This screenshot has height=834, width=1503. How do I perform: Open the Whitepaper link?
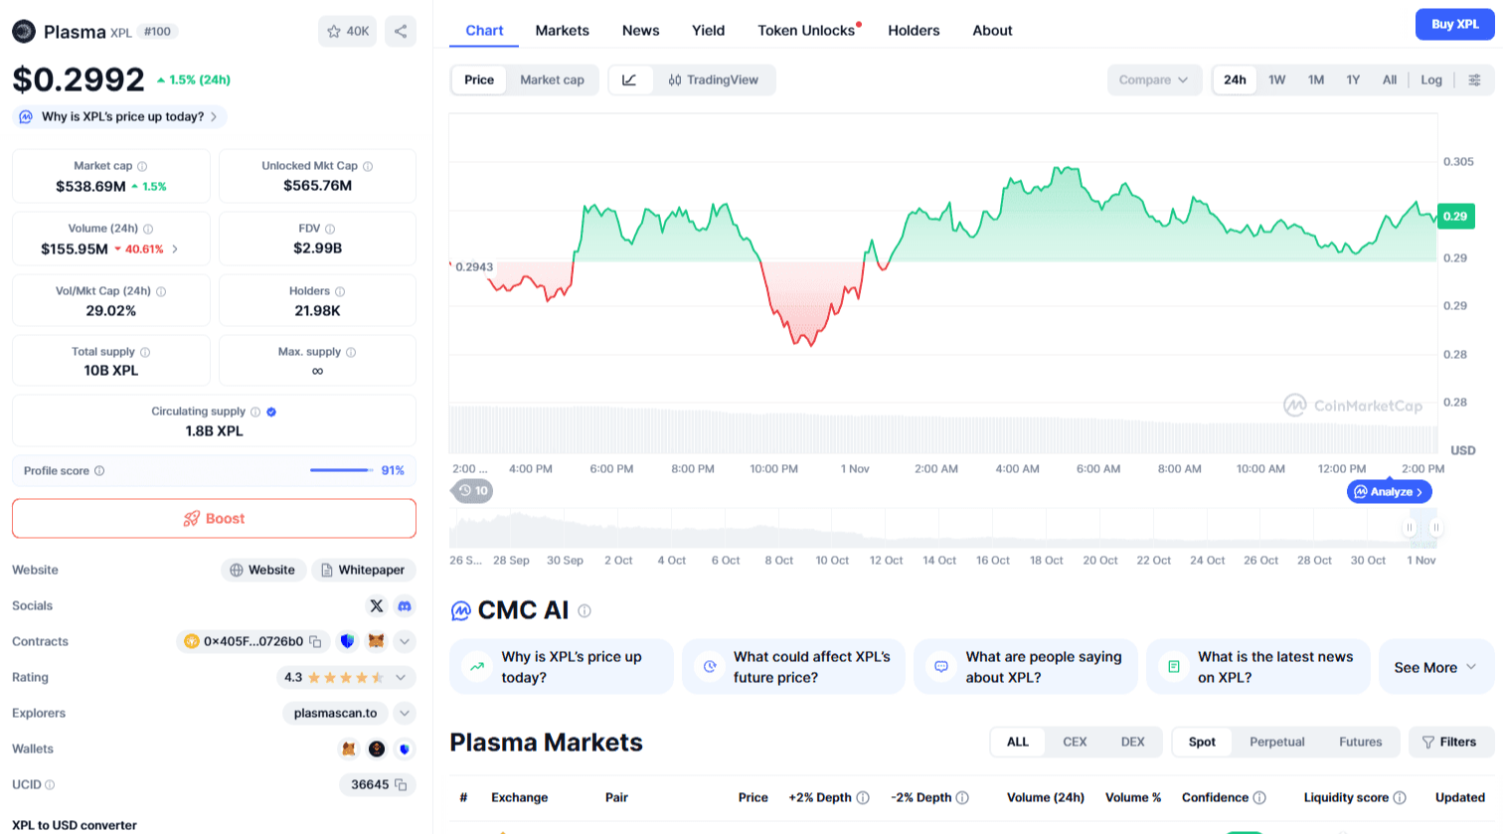pos(363,570)
